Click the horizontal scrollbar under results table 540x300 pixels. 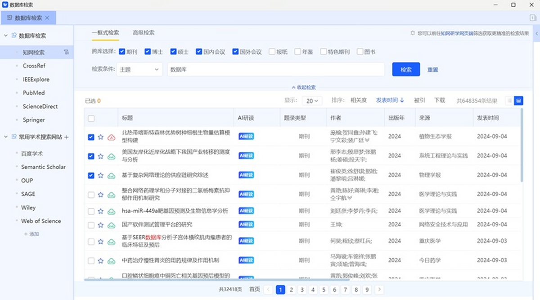216,279
